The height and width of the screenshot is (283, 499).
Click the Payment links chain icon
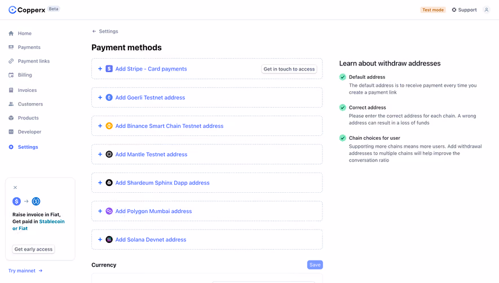click(11, 61)
